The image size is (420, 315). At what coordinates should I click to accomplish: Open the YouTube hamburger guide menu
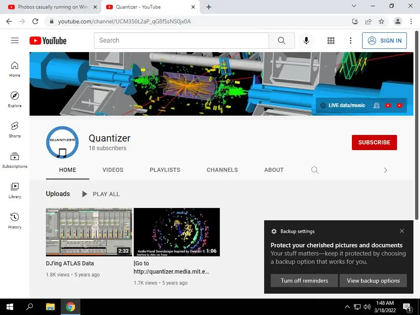pos(15,41)
